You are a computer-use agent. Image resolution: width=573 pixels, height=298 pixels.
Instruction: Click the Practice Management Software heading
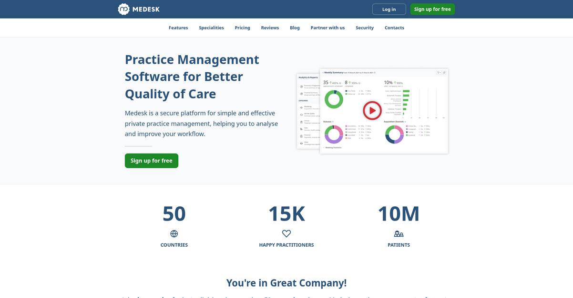[x=192, y=77]
